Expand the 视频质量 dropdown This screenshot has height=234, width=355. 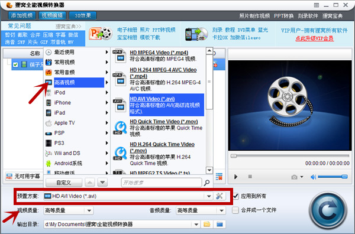coord(89,210)
